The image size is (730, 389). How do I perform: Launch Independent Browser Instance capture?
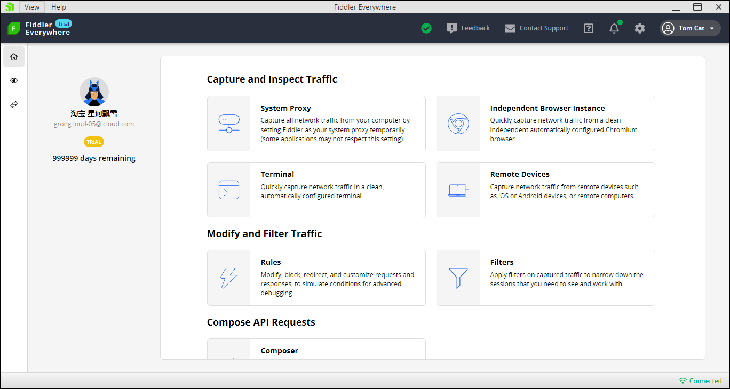[x=545, y=124]
